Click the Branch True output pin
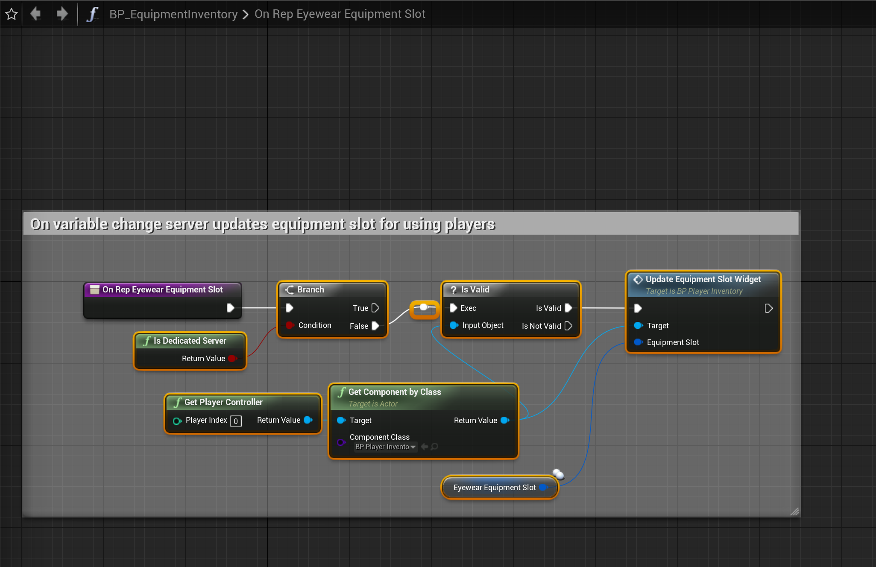The width and height of the screenshot is (876, 567). [x=375, y=308]
